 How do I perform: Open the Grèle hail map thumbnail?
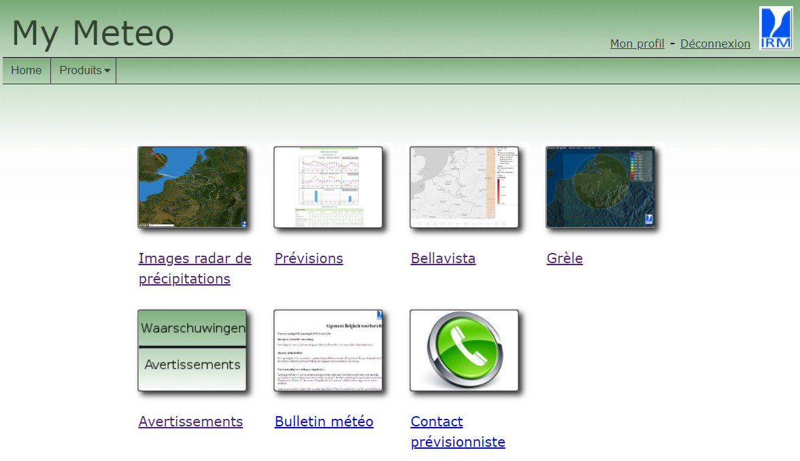600,187
